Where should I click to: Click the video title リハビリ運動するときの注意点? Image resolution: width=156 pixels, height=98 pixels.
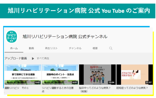58,89
